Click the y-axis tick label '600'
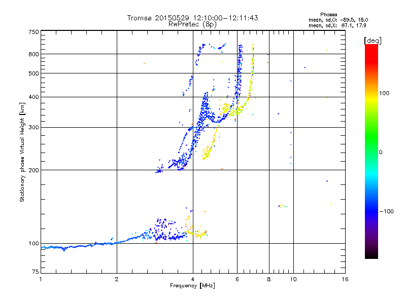This screenshot has width=406, height=304. coord(33,54)
